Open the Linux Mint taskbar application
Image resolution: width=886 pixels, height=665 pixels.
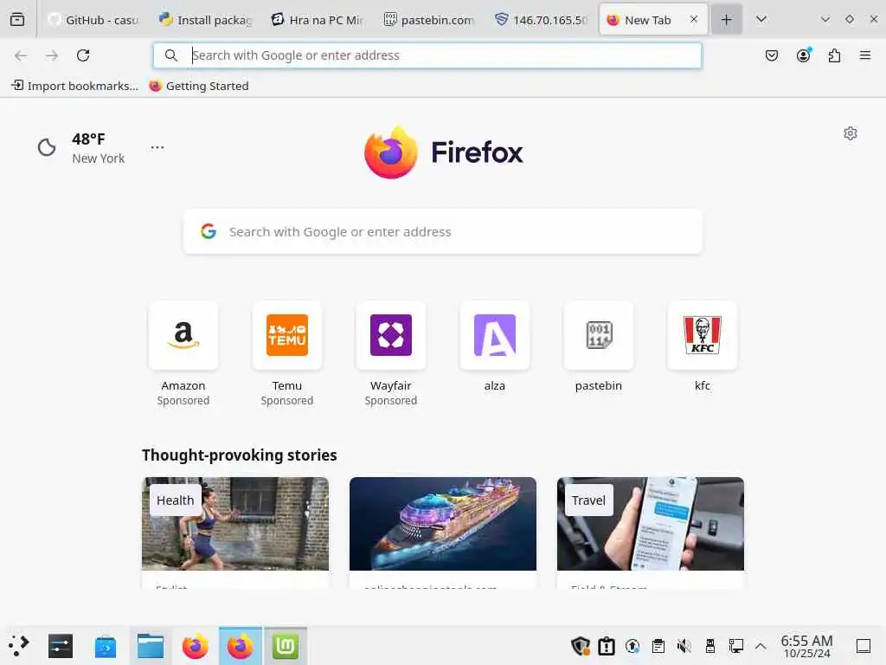pyautogui.click(x=286, y=646)
